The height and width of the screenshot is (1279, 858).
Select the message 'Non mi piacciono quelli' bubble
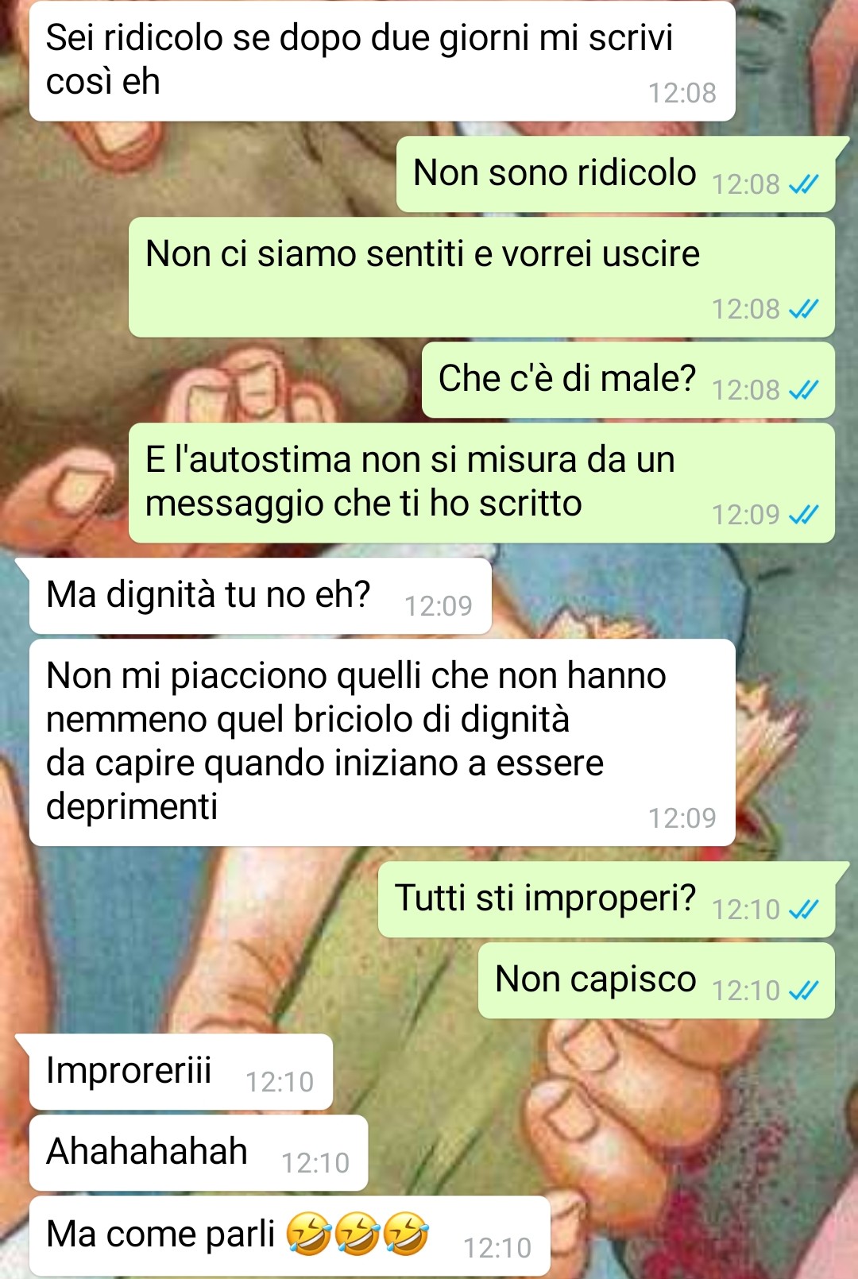(x=382, y=742)
